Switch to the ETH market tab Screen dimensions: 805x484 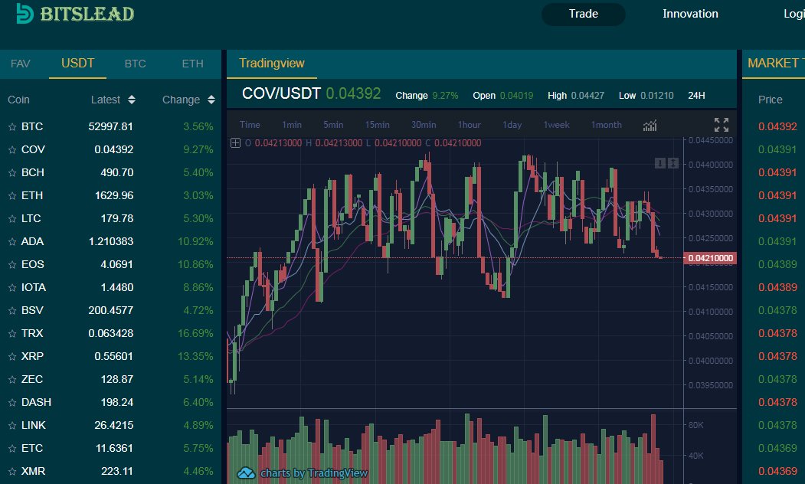click(192, 64)
